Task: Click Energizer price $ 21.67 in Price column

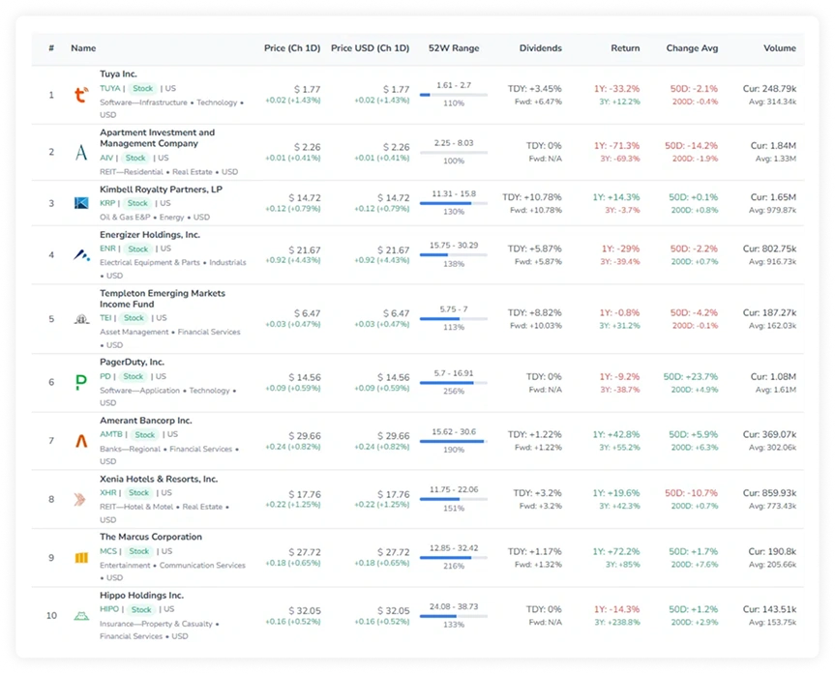Action: (305, 249)
